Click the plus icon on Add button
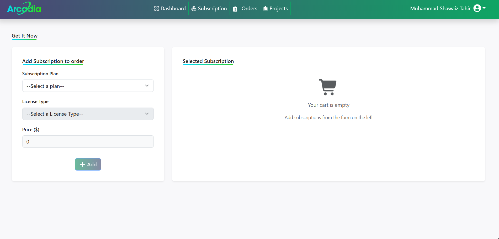The width and height of the screenshot is (499, 239). point(82,164)
